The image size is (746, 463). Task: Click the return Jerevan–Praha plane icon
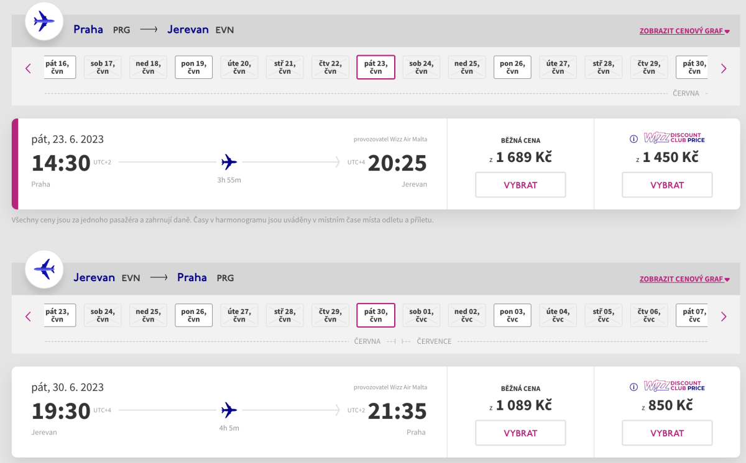click(x=44, y=269)
